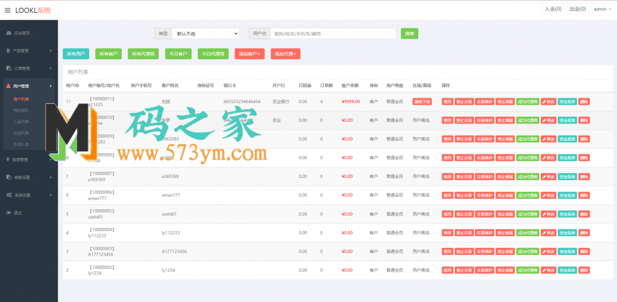Toggle the hamburger menu beside LOOKL系统
The height and width of the screenshot is (302, 617).
[7, 10]
